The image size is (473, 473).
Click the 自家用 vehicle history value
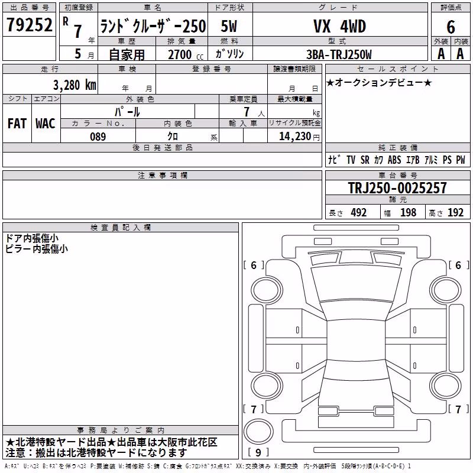[127, 54]
